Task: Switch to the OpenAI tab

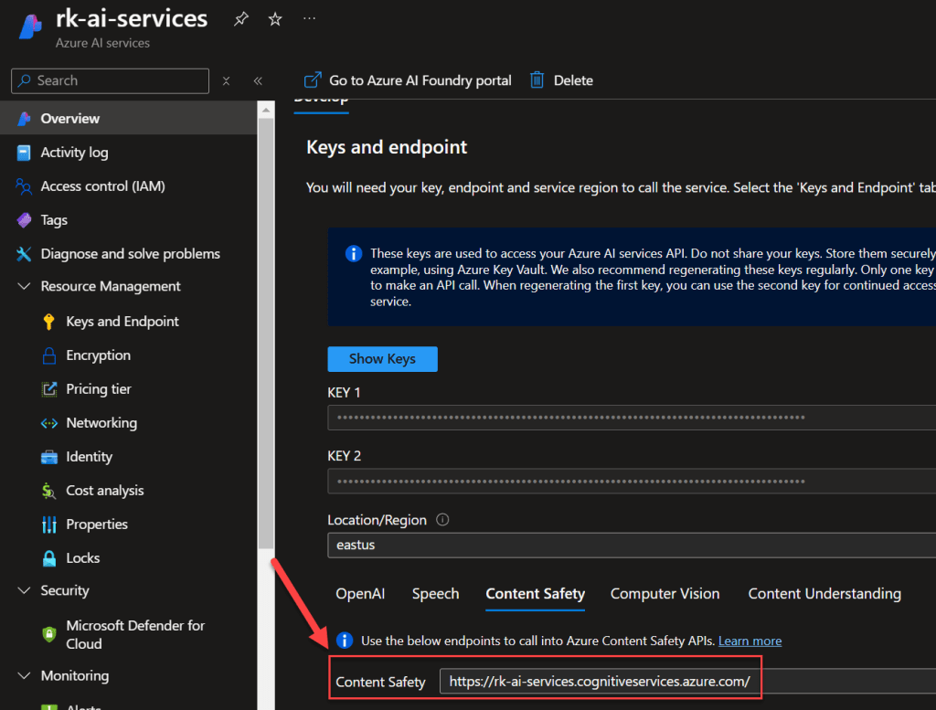Action: [360, 594]
